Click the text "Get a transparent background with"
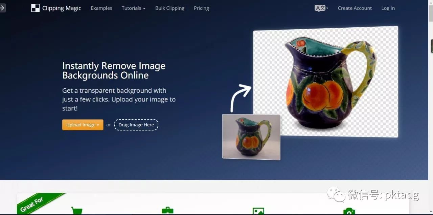Viewport: 433px width, 215px height. click(x=114, y=90)
